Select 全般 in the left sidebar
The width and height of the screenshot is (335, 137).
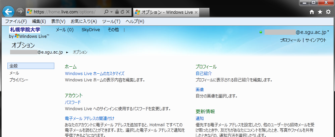(x=31, y=66)
